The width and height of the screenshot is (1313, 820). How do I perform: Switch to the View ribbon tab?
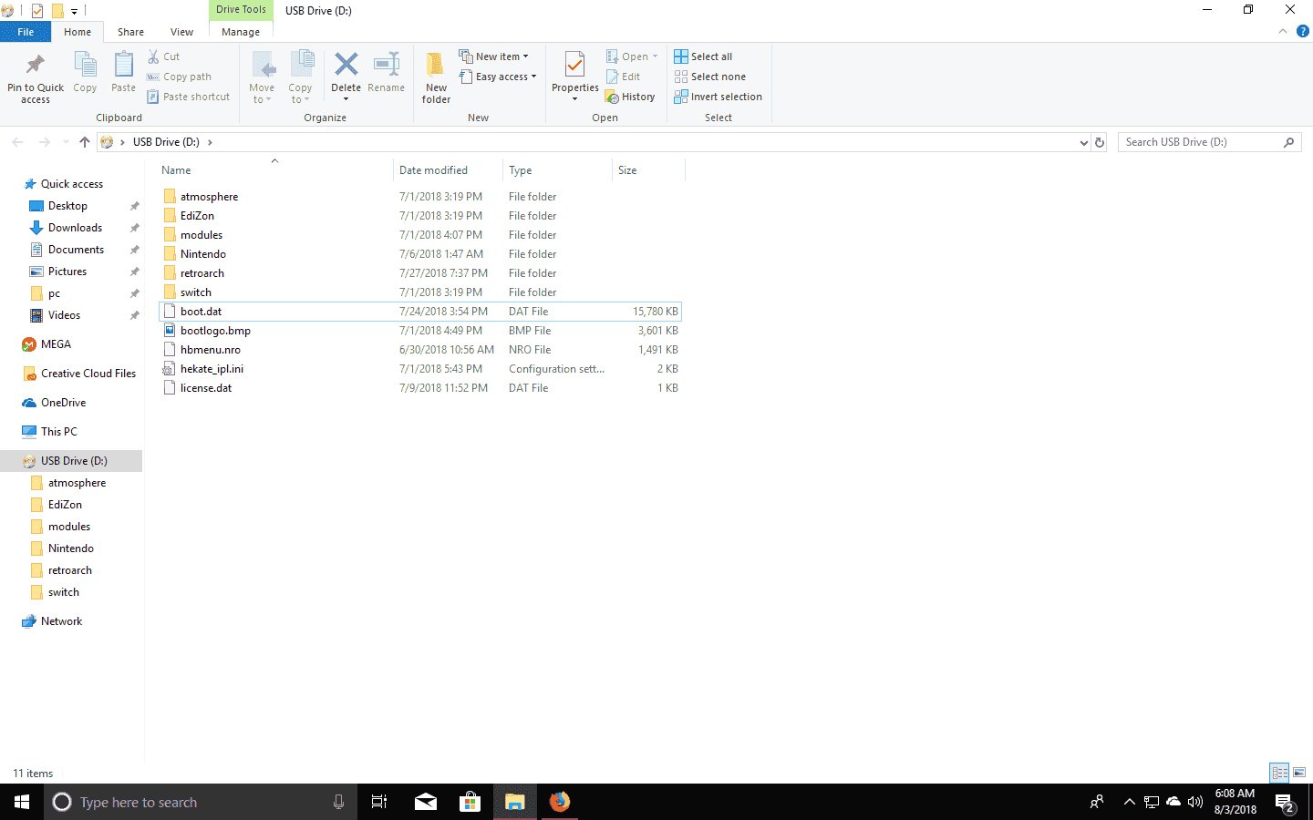point(181,32)
